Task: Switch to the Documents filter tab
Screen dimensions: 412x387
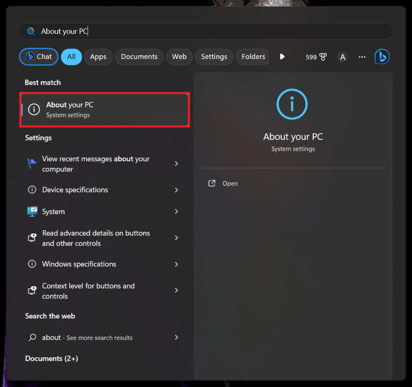Action: point(139,56)
